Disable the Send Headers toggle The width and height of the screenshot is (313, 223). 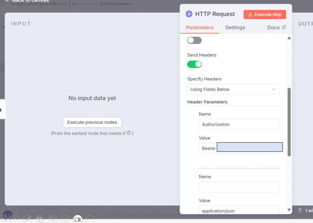coord(194,64)
